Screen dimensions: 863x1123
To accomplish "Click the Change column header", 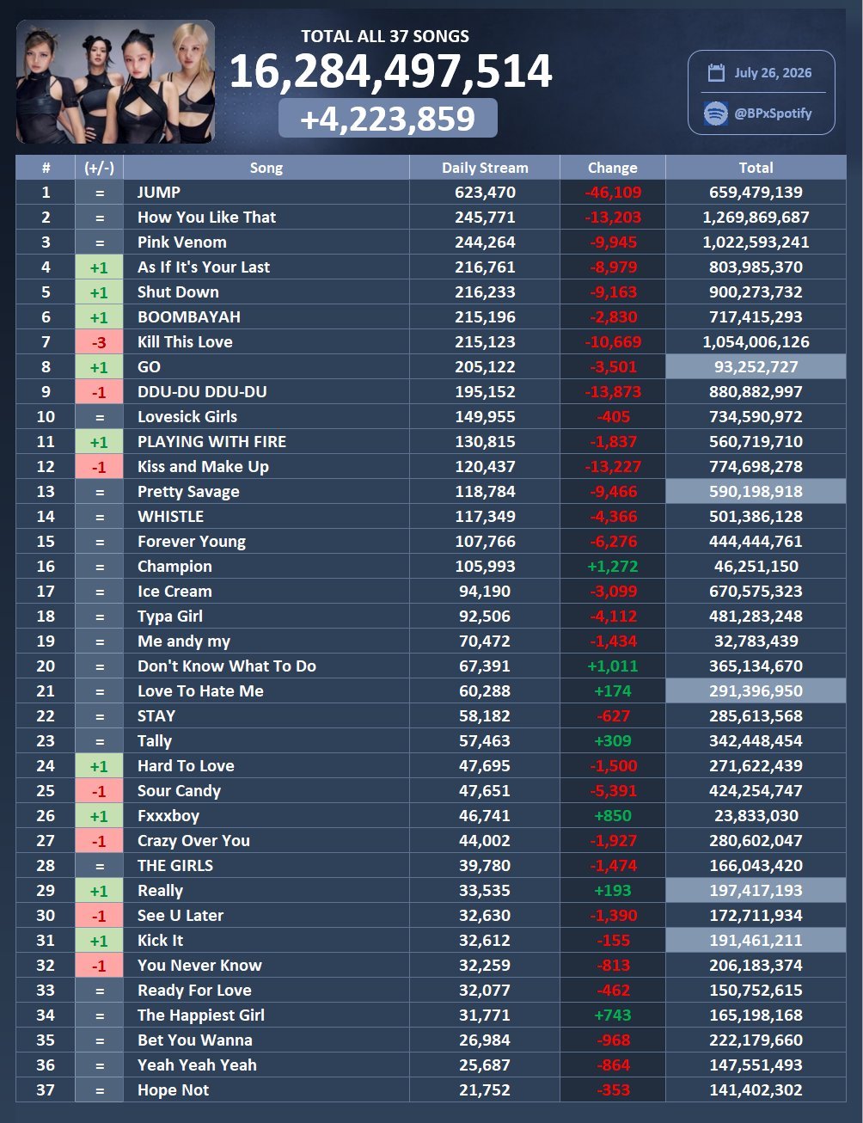I will tap(613, 168).
